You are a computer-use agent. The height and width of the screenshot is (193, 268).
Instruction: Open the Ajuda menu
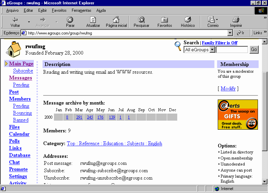(x=101, y=10)
